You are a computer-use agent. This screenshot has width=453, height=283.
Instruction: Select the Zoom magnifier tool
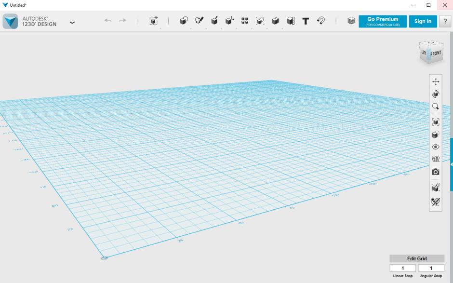coord(436,107)
